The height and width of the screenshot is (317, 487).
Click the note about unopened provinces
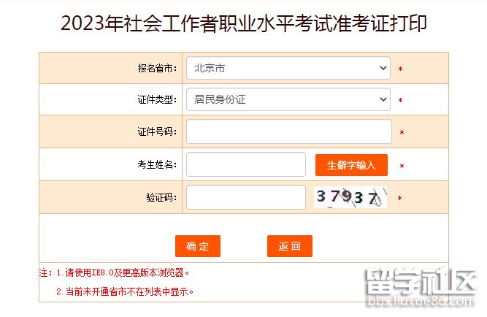click(126, 291)
